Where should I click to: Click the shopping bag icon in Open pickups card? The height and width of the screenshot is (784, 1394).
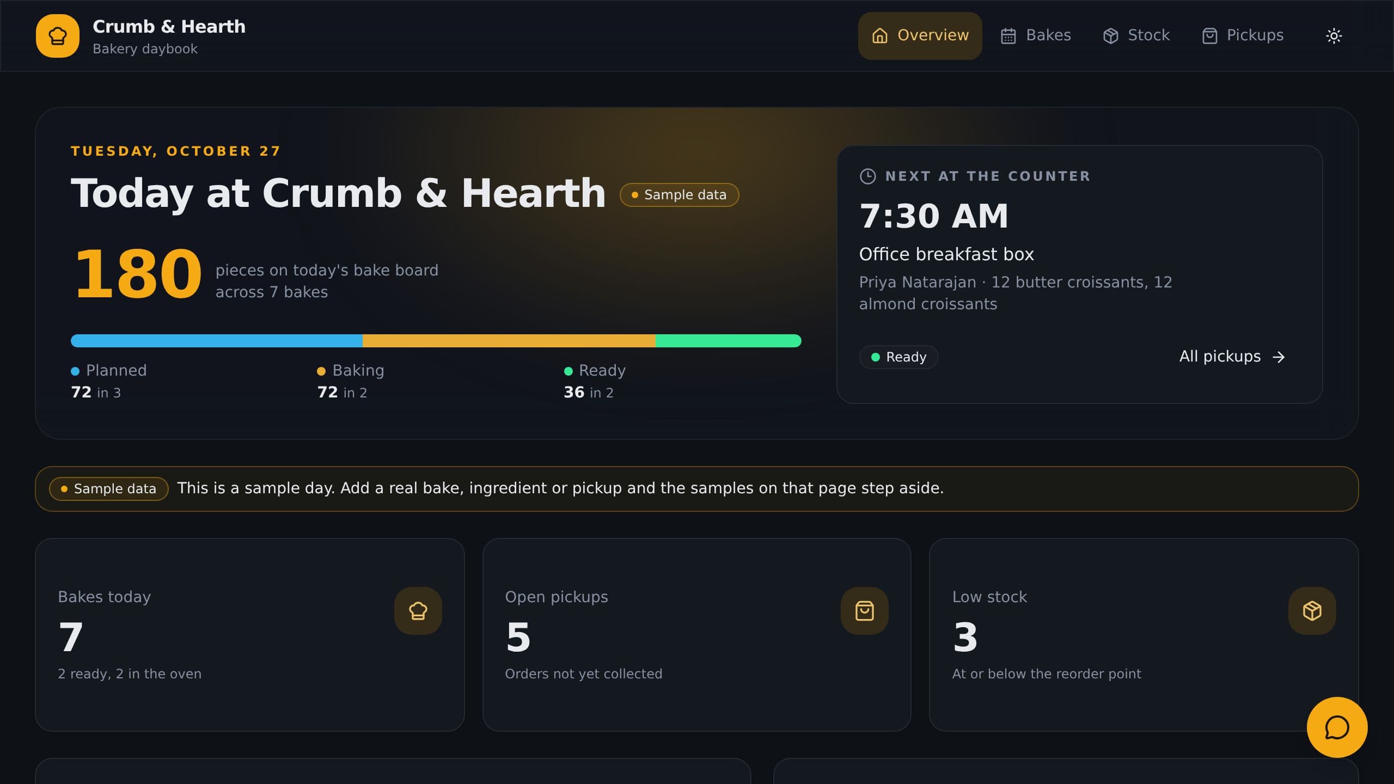coord(865,611)
